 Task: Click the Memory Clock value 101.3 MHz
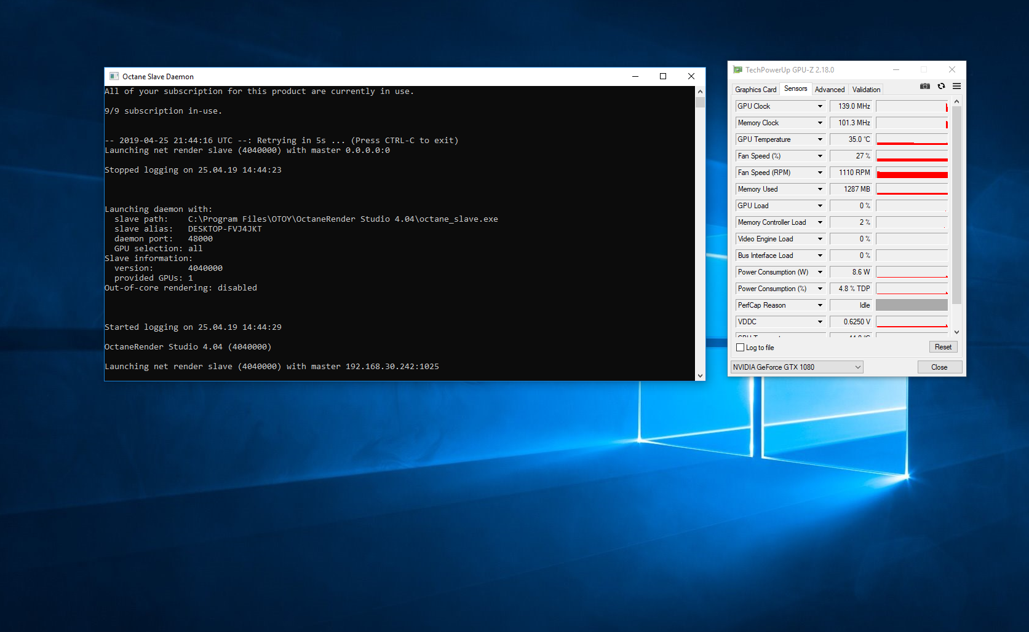pos(850,123)
